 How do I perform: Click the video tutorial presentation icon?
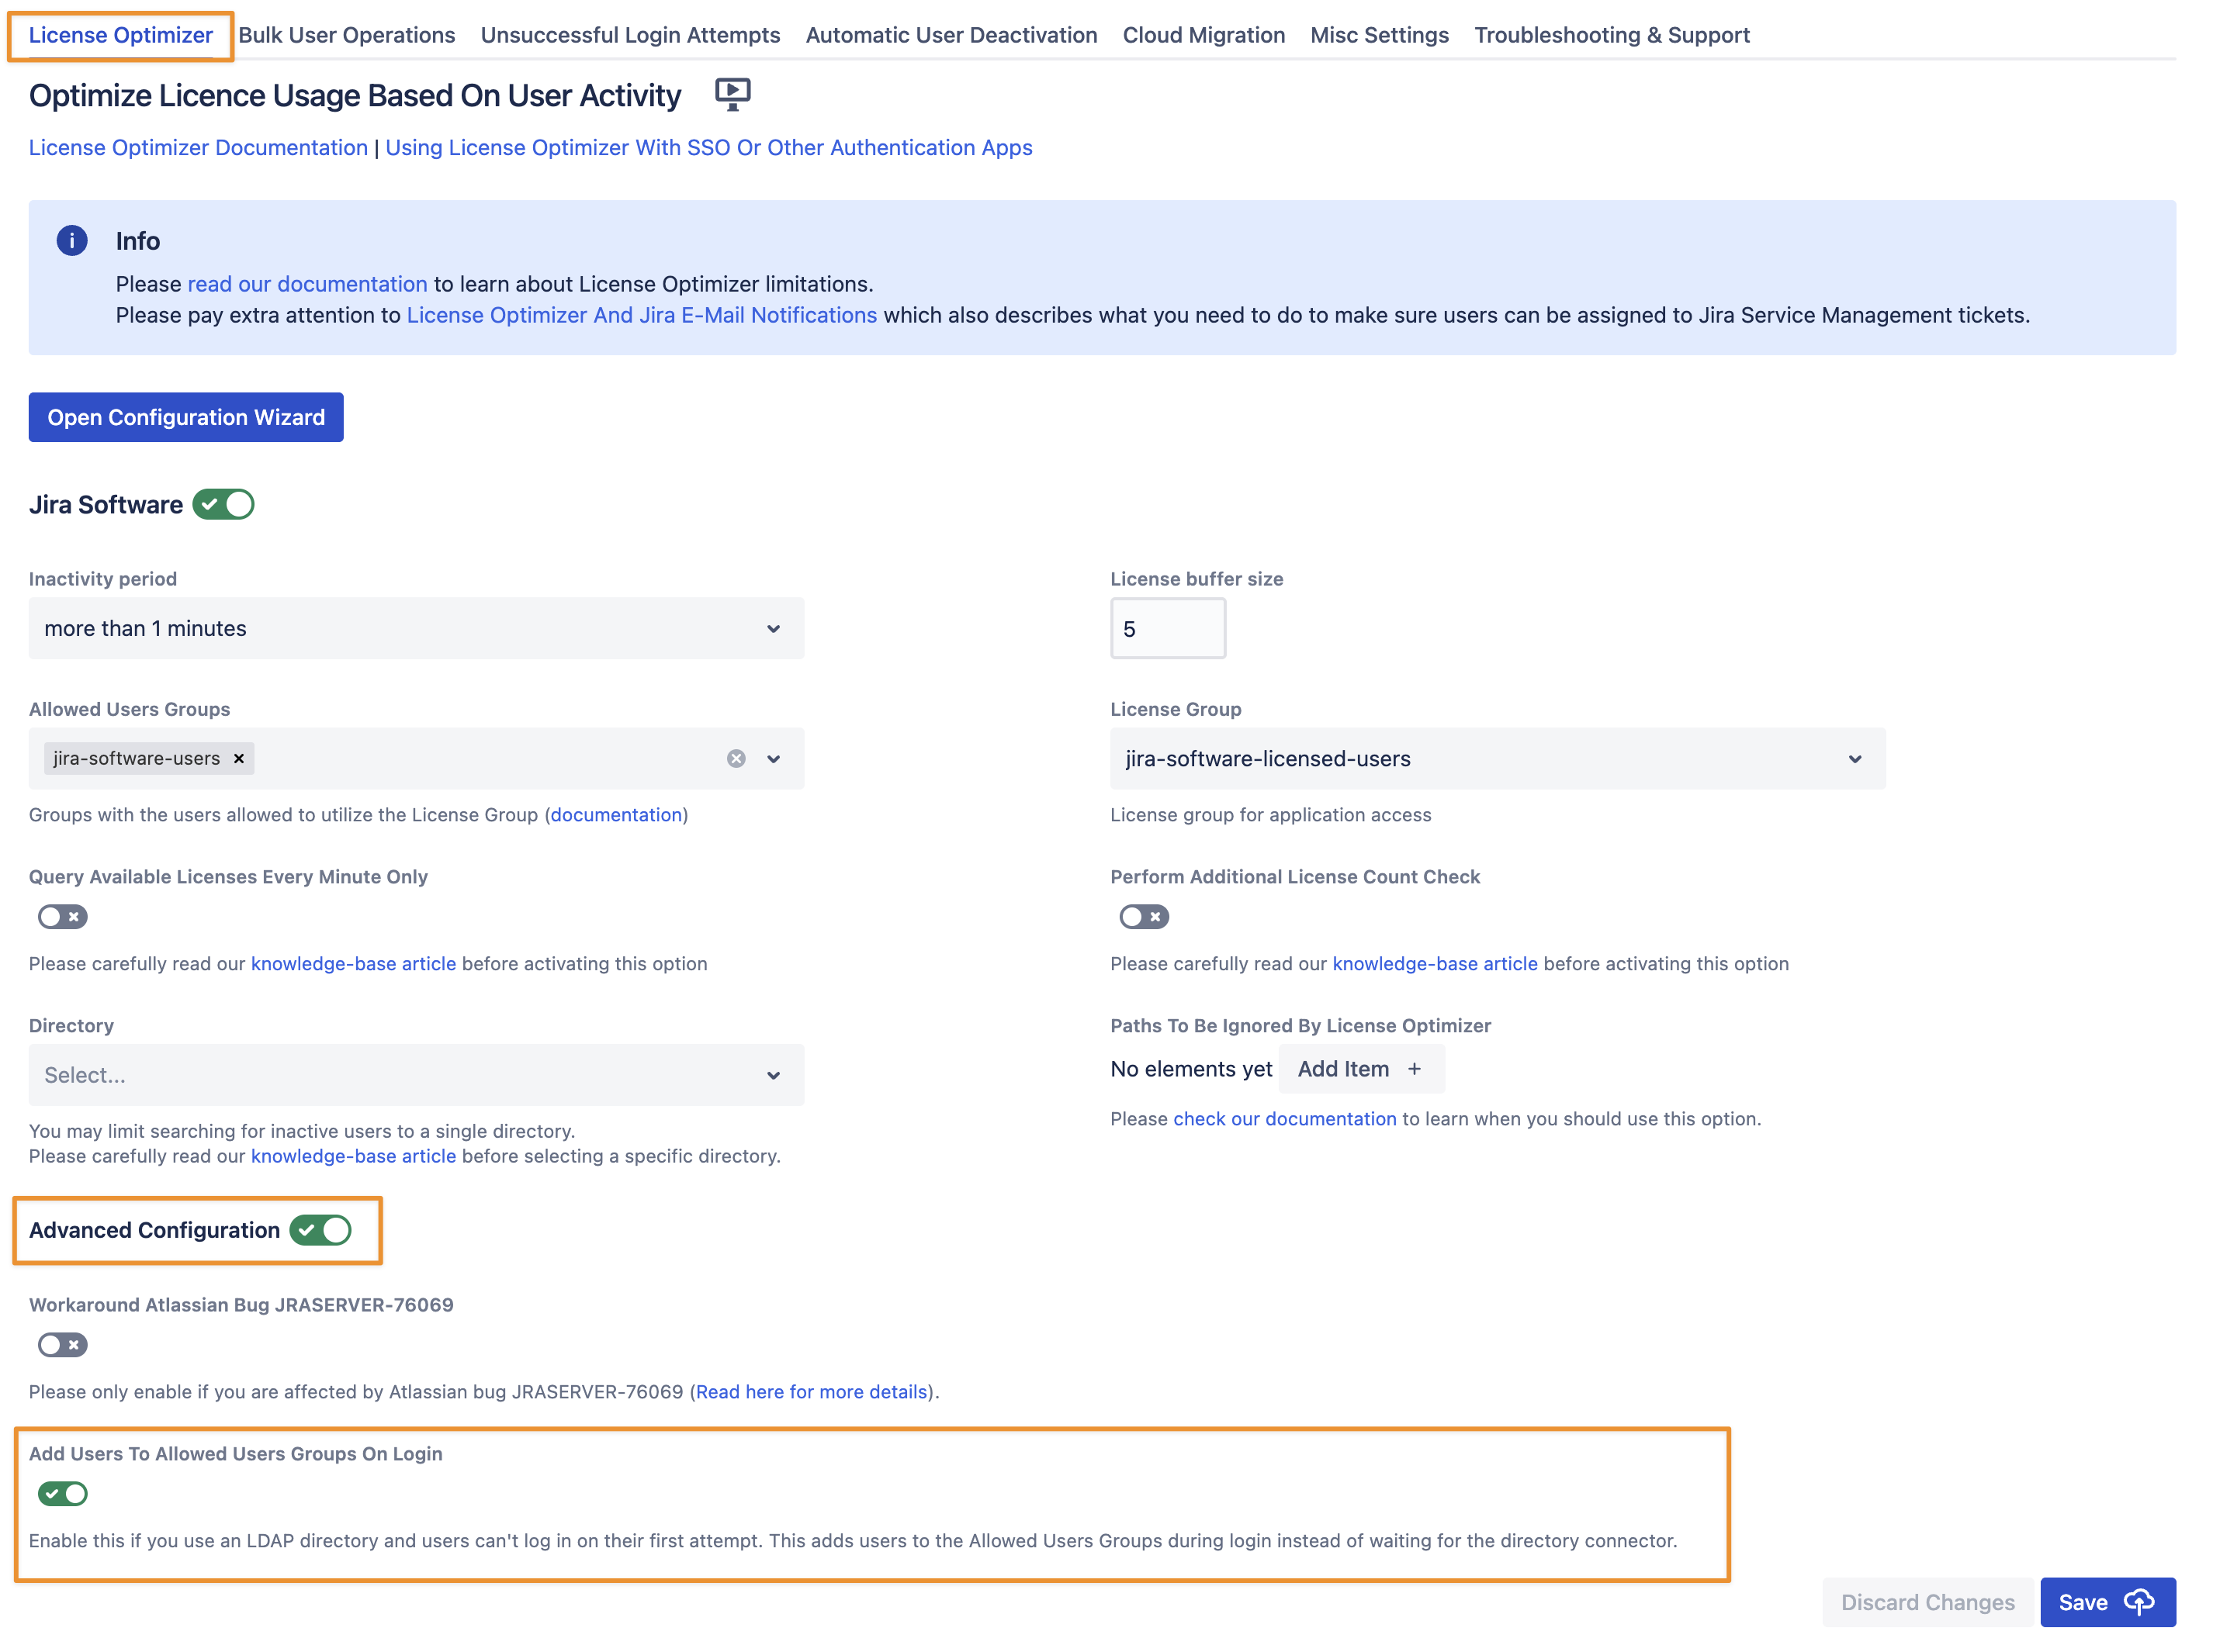point(732,94)
